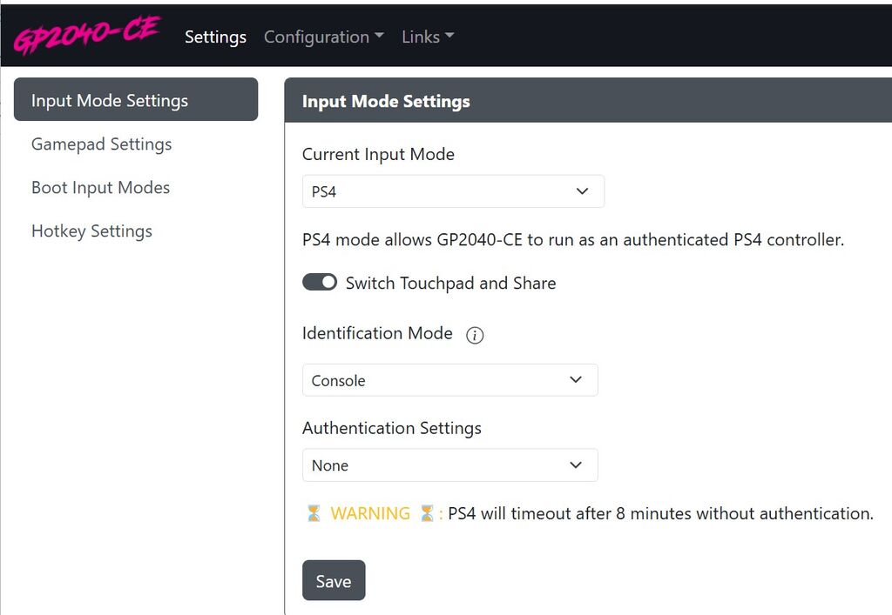Expand the Identification Mode Console dropdown
The width and height of the screenshot is (892, 615).
point(449,380)
